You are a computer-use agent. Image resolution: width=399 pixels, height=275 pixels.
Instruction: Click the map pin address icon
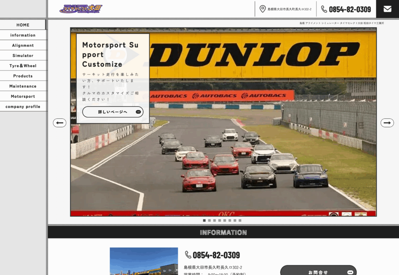point(263,9)
